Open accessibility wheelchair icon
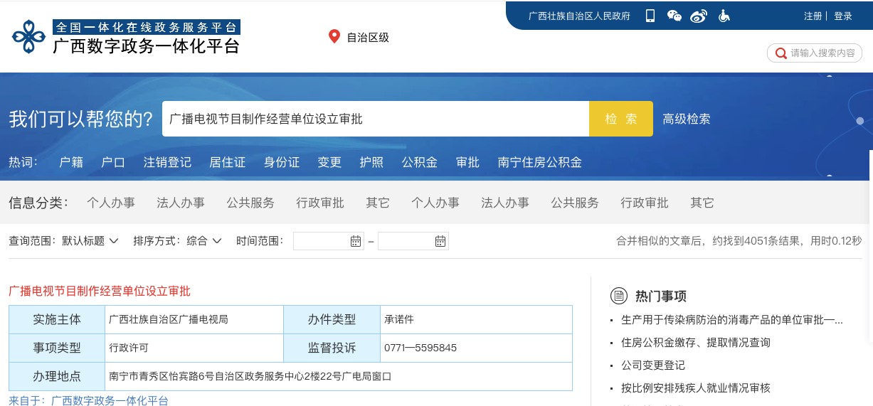This screenshot has height=406, width=873. 724,16
